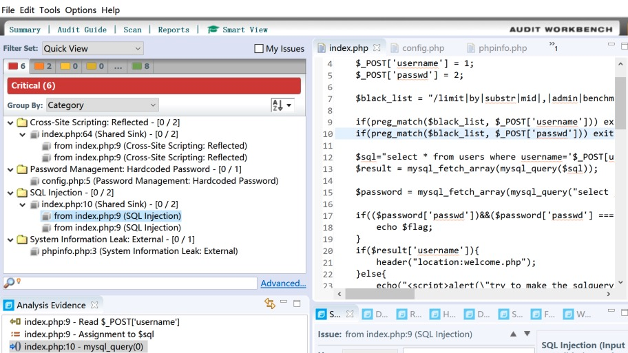Collapse the index.php:64 Shared Sink node
628x353 pixels.
tap(23, 134)
